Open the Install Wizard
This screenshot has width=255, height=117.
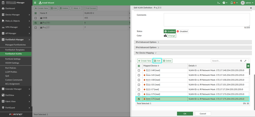tap(47, 3)
